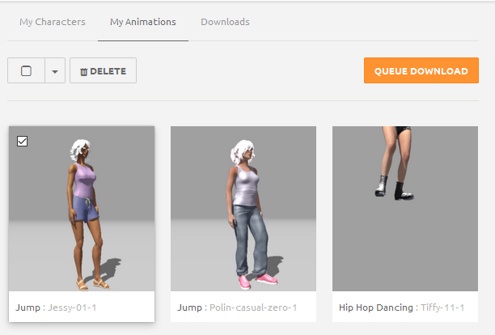Click the 'Jump : Polin-casual-zero-1' label
495x335 pixels.
pos(237,307)
